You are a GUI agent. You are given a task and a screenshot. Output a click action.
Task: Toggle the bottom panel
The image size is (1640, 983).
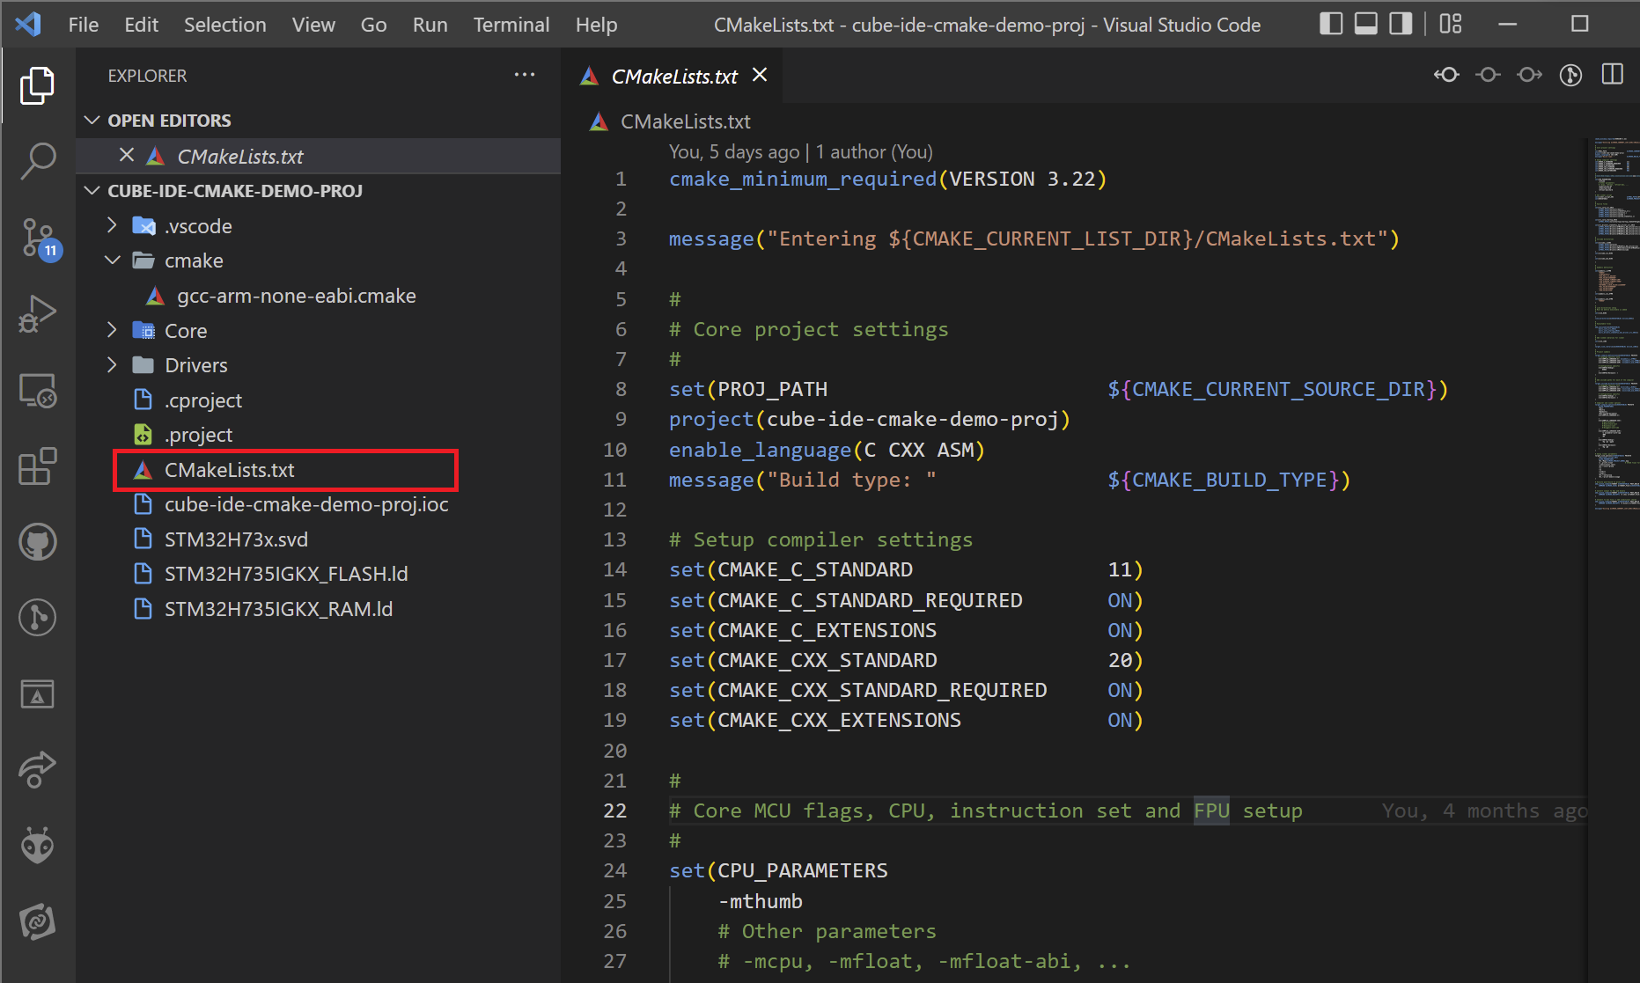1366,24
